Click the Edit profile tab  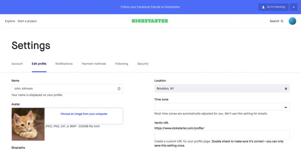pyautogui.click(x=39, y=64)
